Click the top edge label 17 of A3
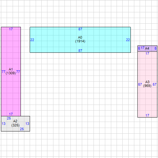Image resolution: width=158 pixels, height=158 pixels. 147,53
